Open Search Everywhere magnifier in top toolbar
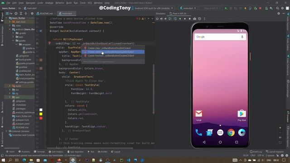290x163 pixels. click(x=277, y=8)
